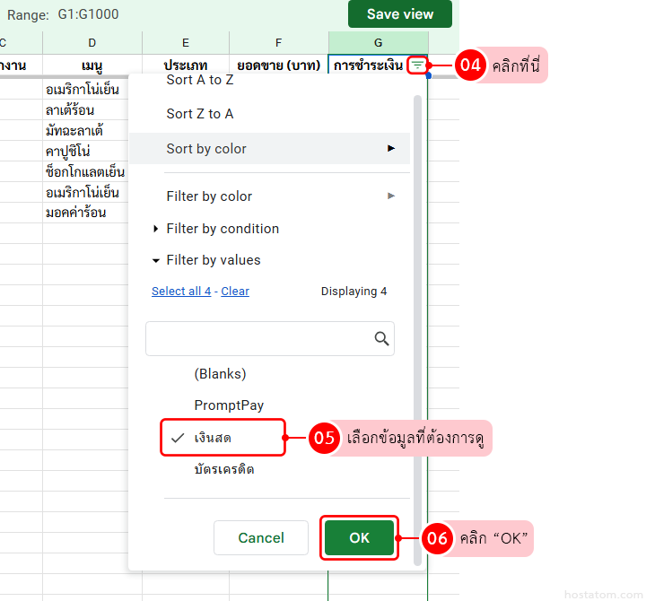Click the filter values search field
The image size is (646, 601).
click(x=258, y=338)
